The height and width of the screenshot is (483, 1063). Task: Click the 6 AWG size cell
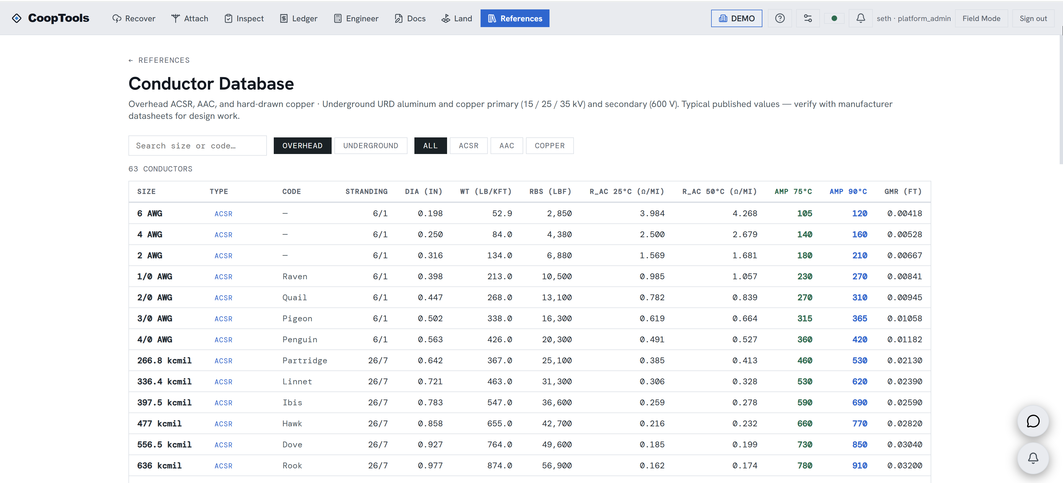149,213
